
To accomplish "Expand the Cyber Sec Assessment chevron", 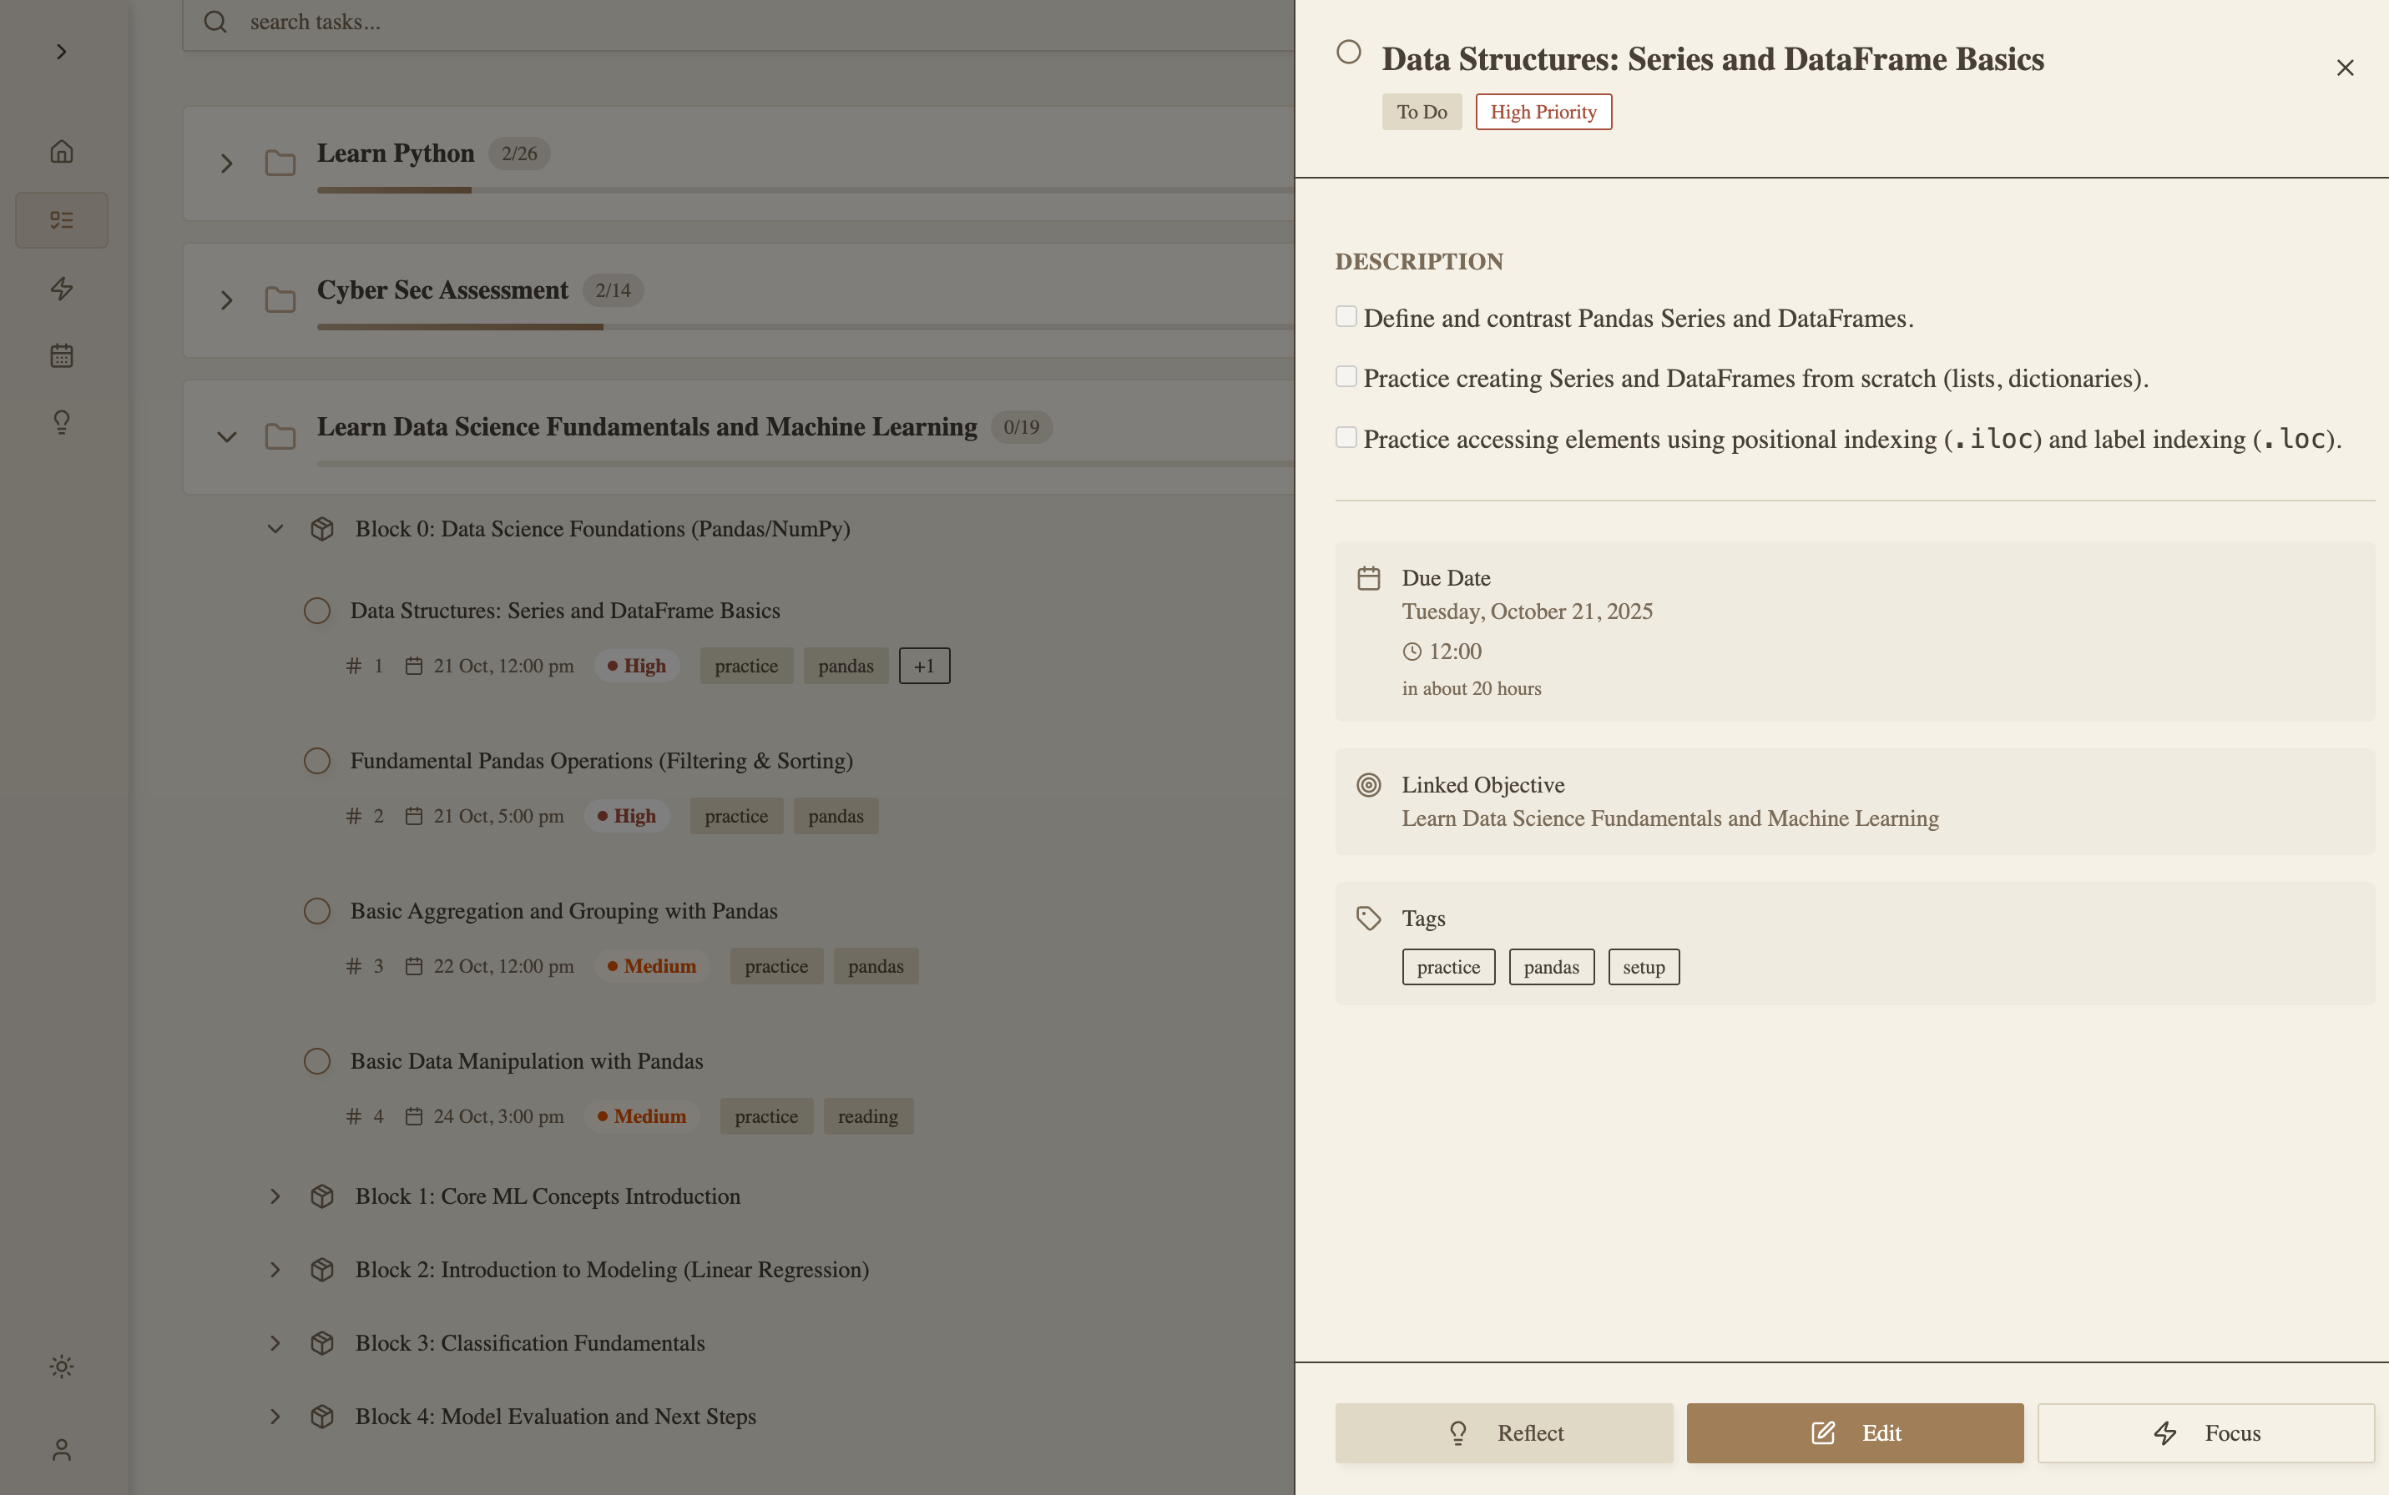I will pos(226,300).
